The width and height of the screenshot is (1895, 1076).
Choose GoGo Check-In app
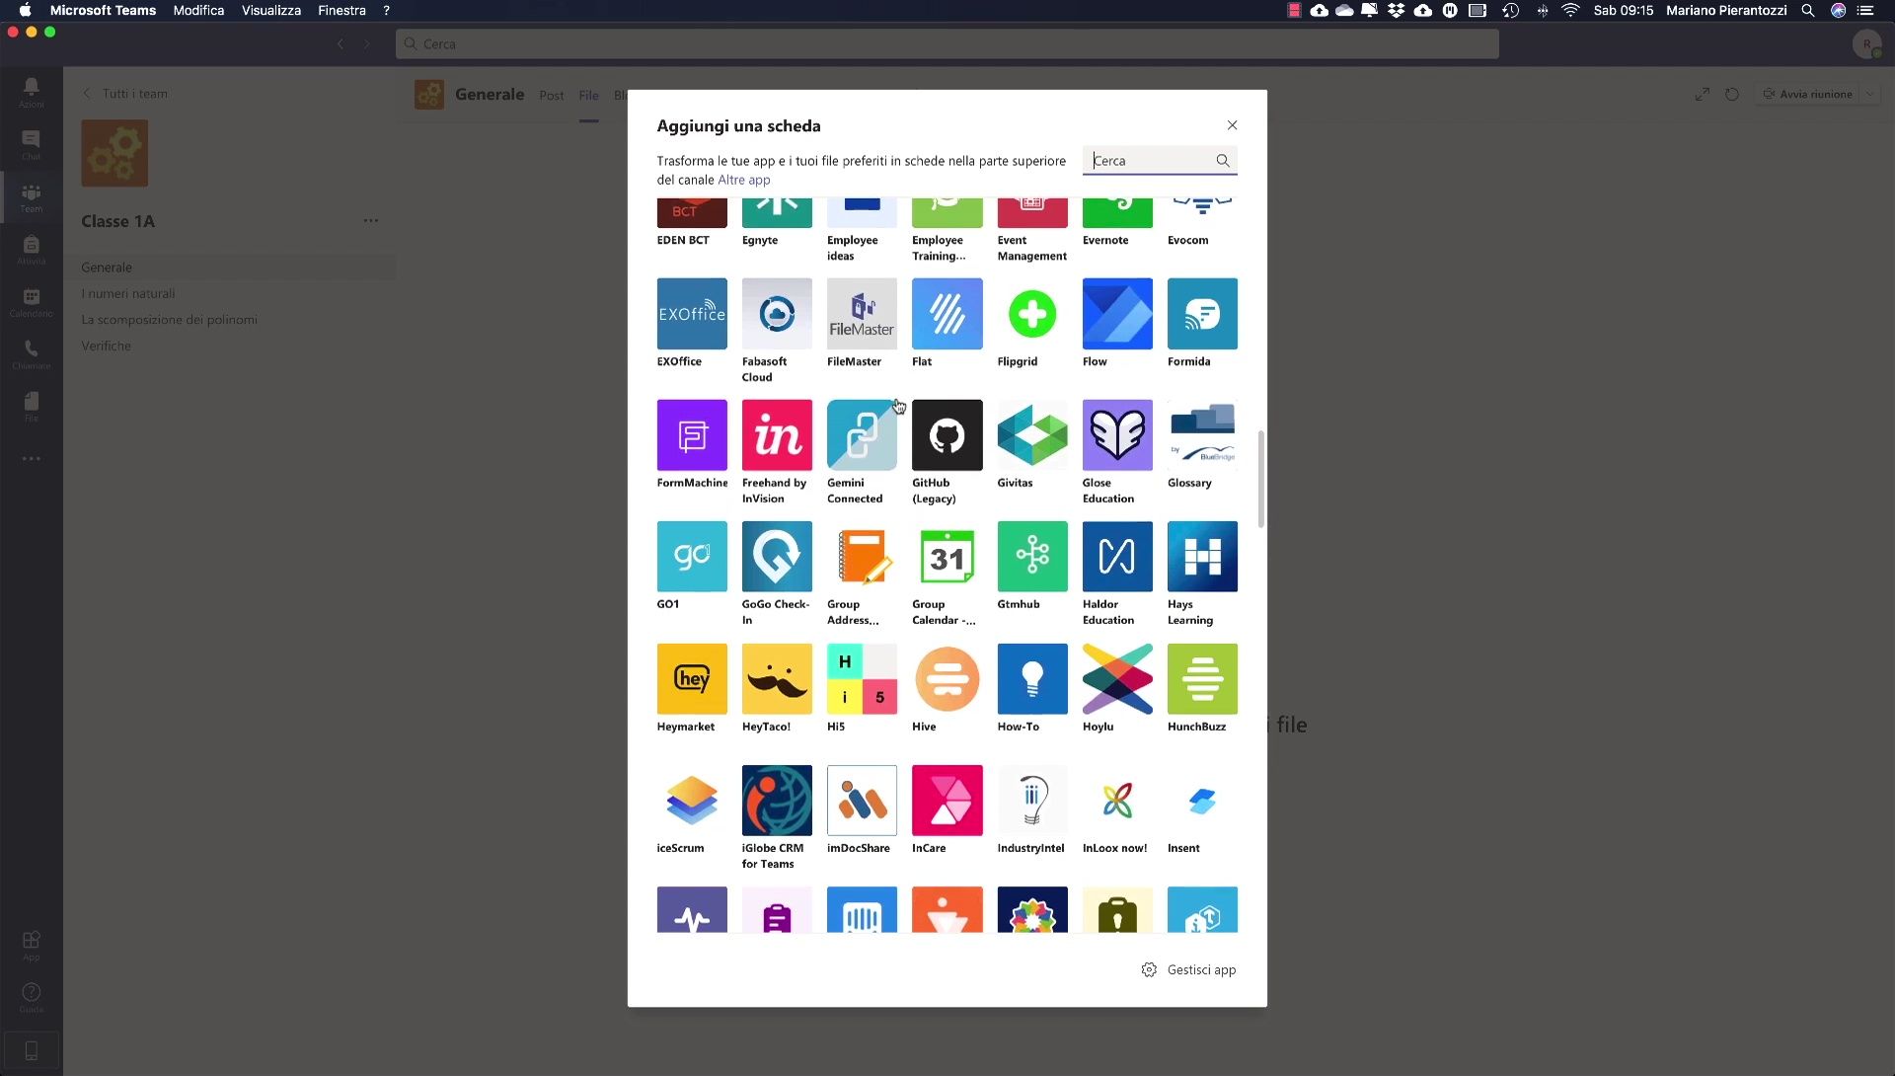click(x=777, y=557)
